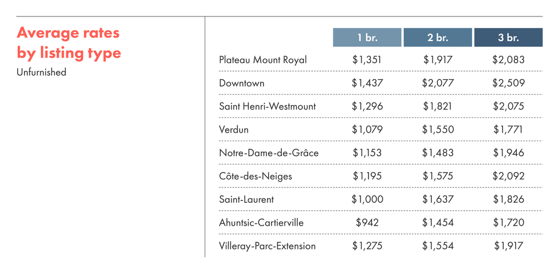
Task: Click Saint-Laurent's $1,000 1 br. rate
Action: pyautogui.click(x=367, y=200)
